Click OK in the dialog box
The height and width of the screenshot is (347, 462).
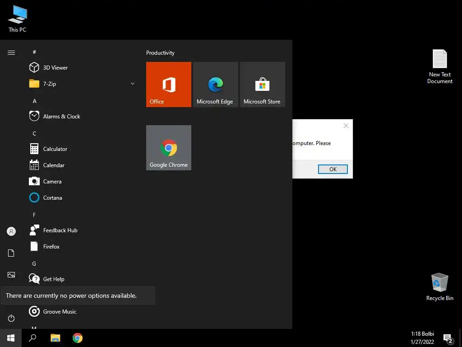point(333,169)
